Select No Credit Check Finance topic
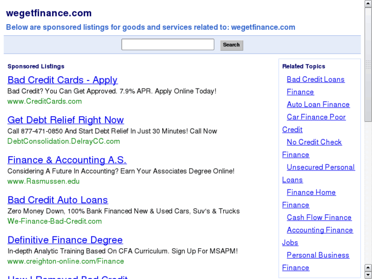This screenshot has width=372, height=279. pyautogui.click(x=314, y=142)
